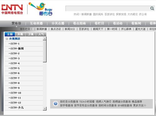Click 按栏目分类查询 help link
The height and width of the screenshot is (116, 156).
(x=69, y=102)
